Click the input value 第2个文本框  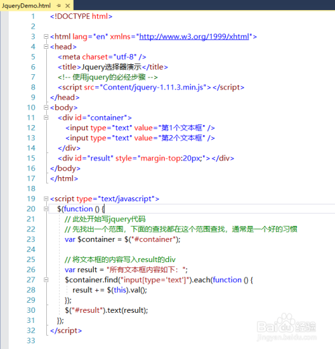click(182, 138)
